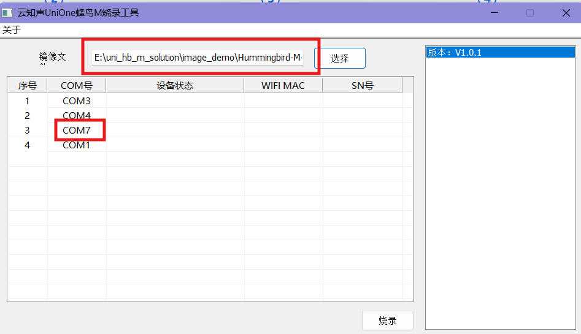581x334 pixels.
Task: Click the 镜像文 label
Action: [52, 56]
